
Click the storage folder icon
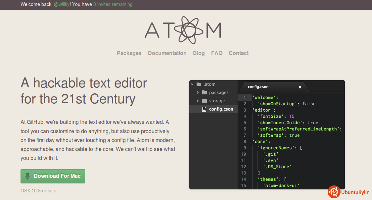coord(204,101)
